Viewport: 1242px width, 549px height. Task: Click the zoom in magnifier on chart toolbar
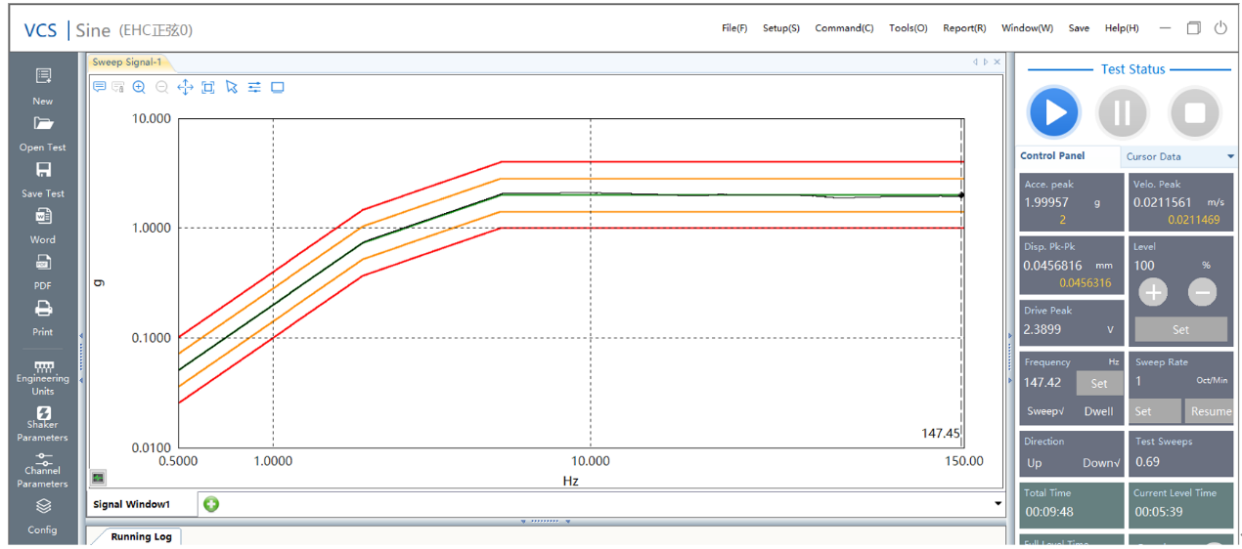point(139,87)
